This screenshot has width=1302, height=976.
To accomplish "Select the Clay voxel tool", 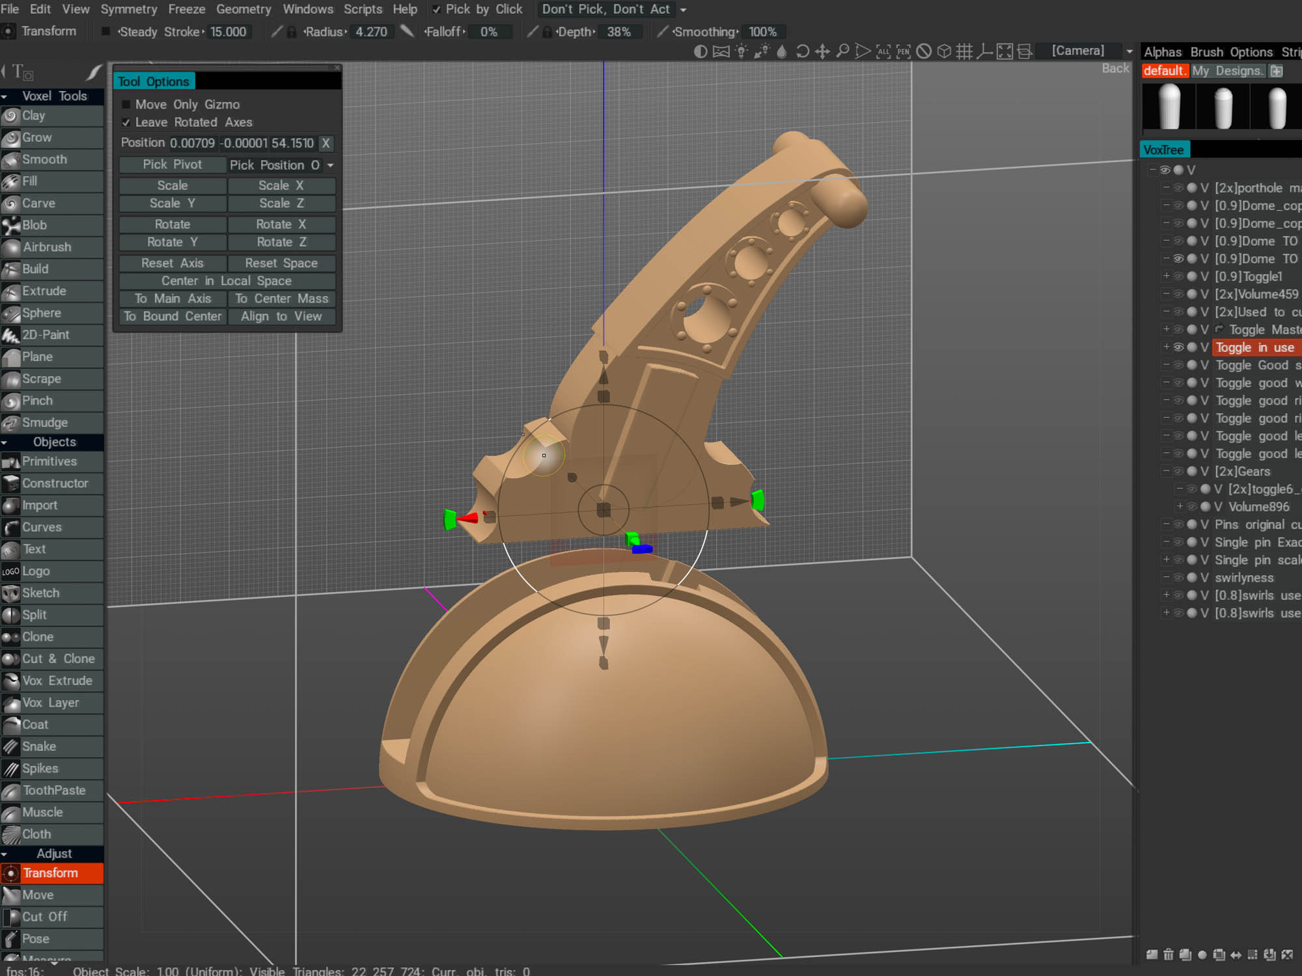I will point(52,116).
